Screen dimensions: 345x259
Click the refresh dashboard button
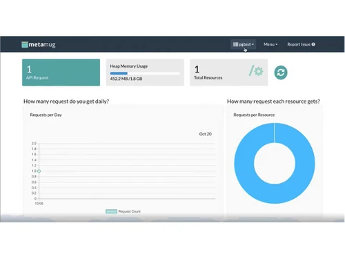coord(281,73)
